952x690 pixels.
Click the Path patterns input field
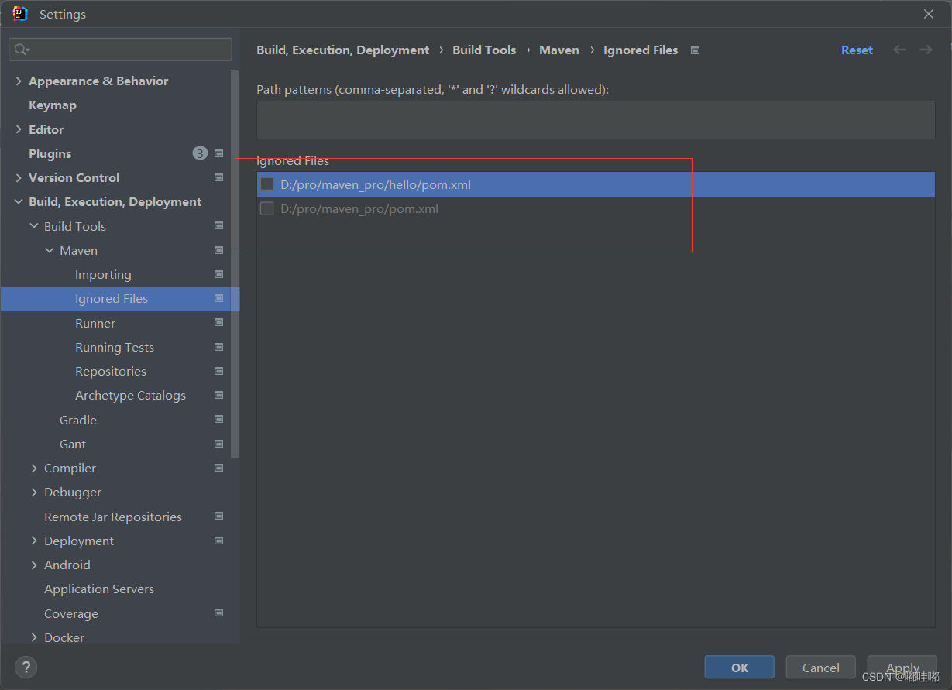click(x=596, y=120)
